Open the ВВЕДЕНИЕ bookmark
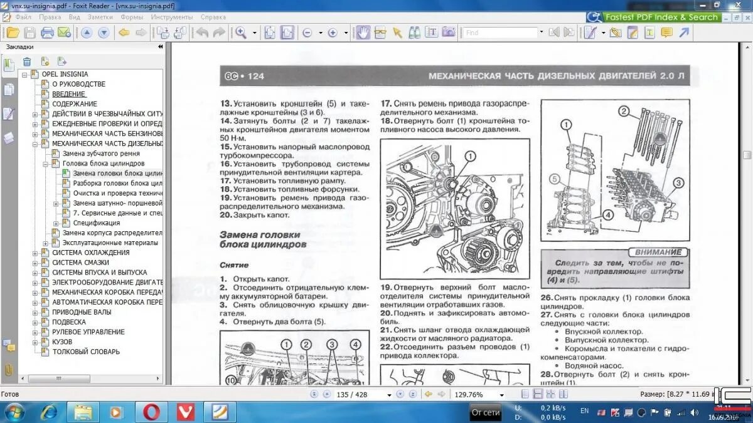Viewport: 753px width, 423px height. pyautogui.click(x=68, y=94)
